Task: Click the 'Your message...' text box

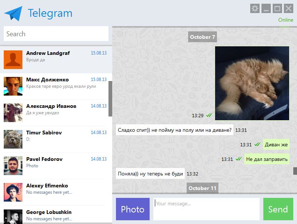Action: (206, 209)
